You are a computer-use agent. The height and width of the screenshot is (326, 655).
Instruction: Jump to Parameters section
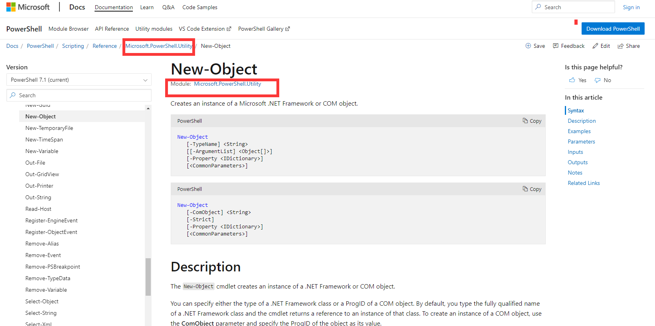581,141
